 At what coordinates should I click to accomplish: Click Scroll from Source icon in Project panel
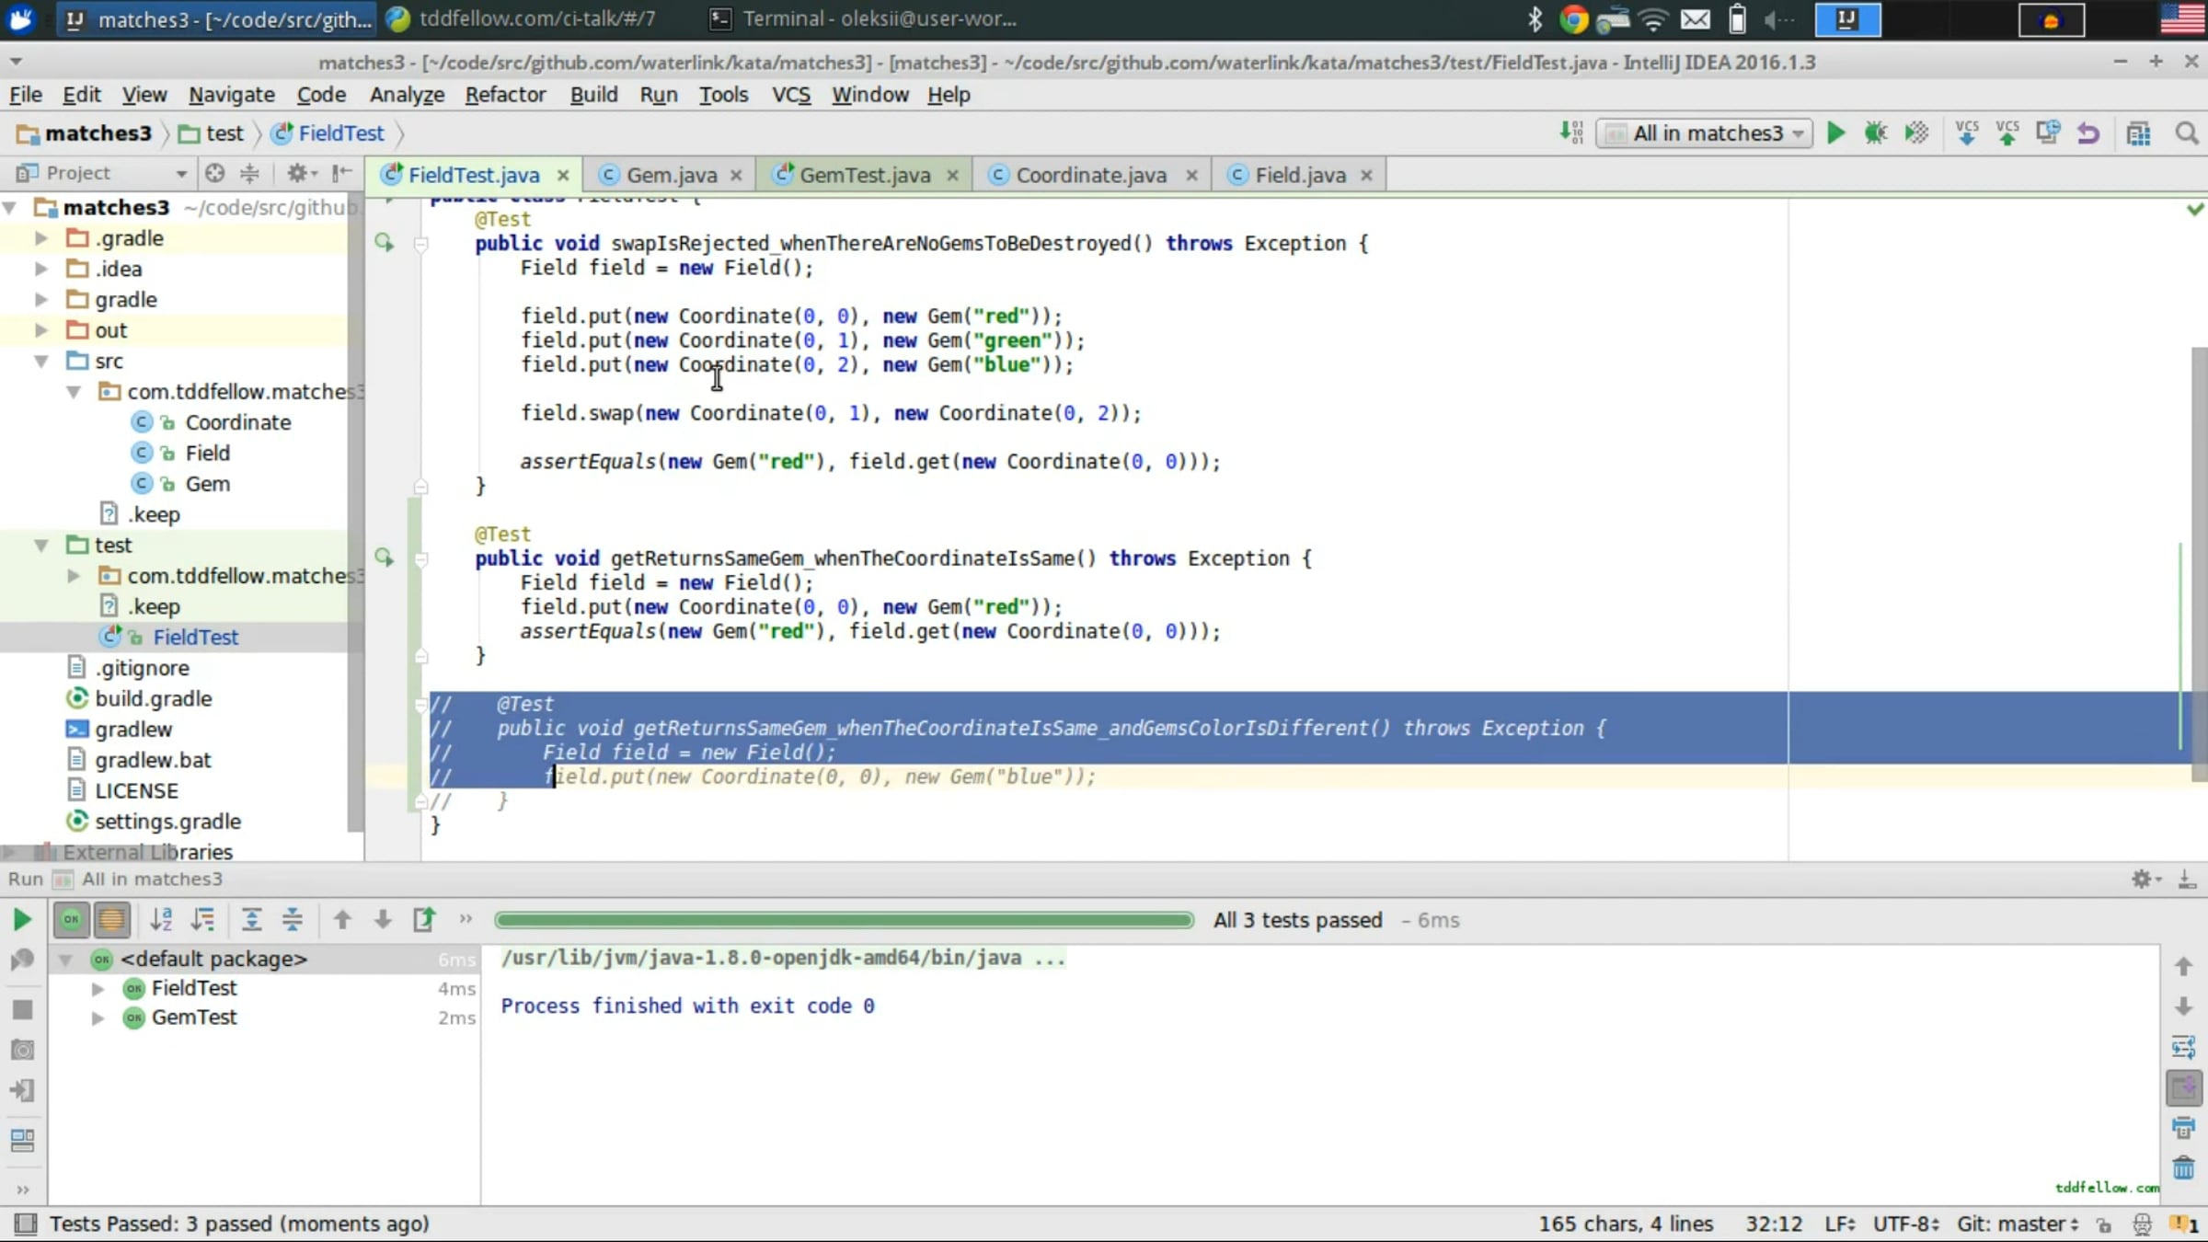(214, 173)
